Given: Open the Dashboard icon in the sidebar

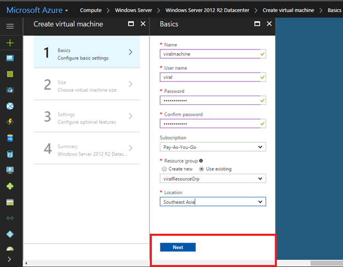Looking at the screenshot, I should 10,58.
